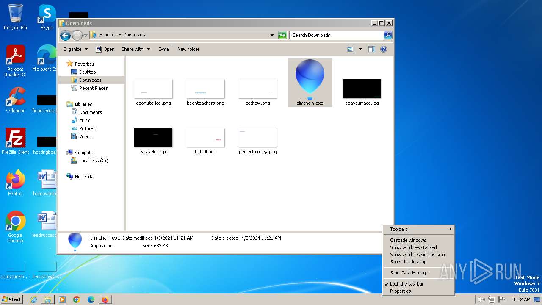This screenshot has height=305, width=542.
Task: Open the Videos library
Action: click(82, 136)
